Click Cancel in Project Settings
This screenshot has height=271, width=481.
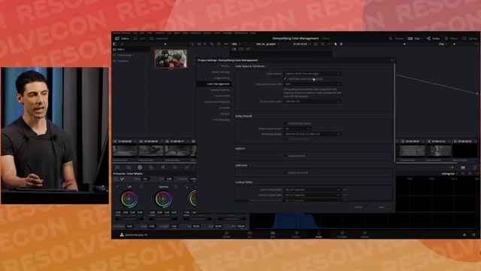[358, 207]
